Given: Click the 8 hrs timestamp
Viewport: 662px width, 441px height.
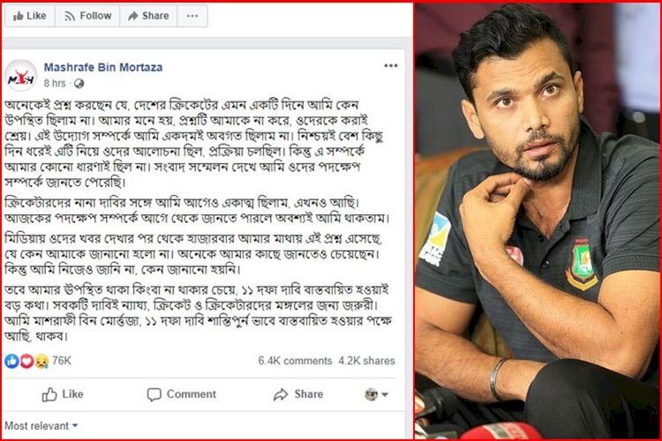Looking at the screenshot, I should 55,83.
